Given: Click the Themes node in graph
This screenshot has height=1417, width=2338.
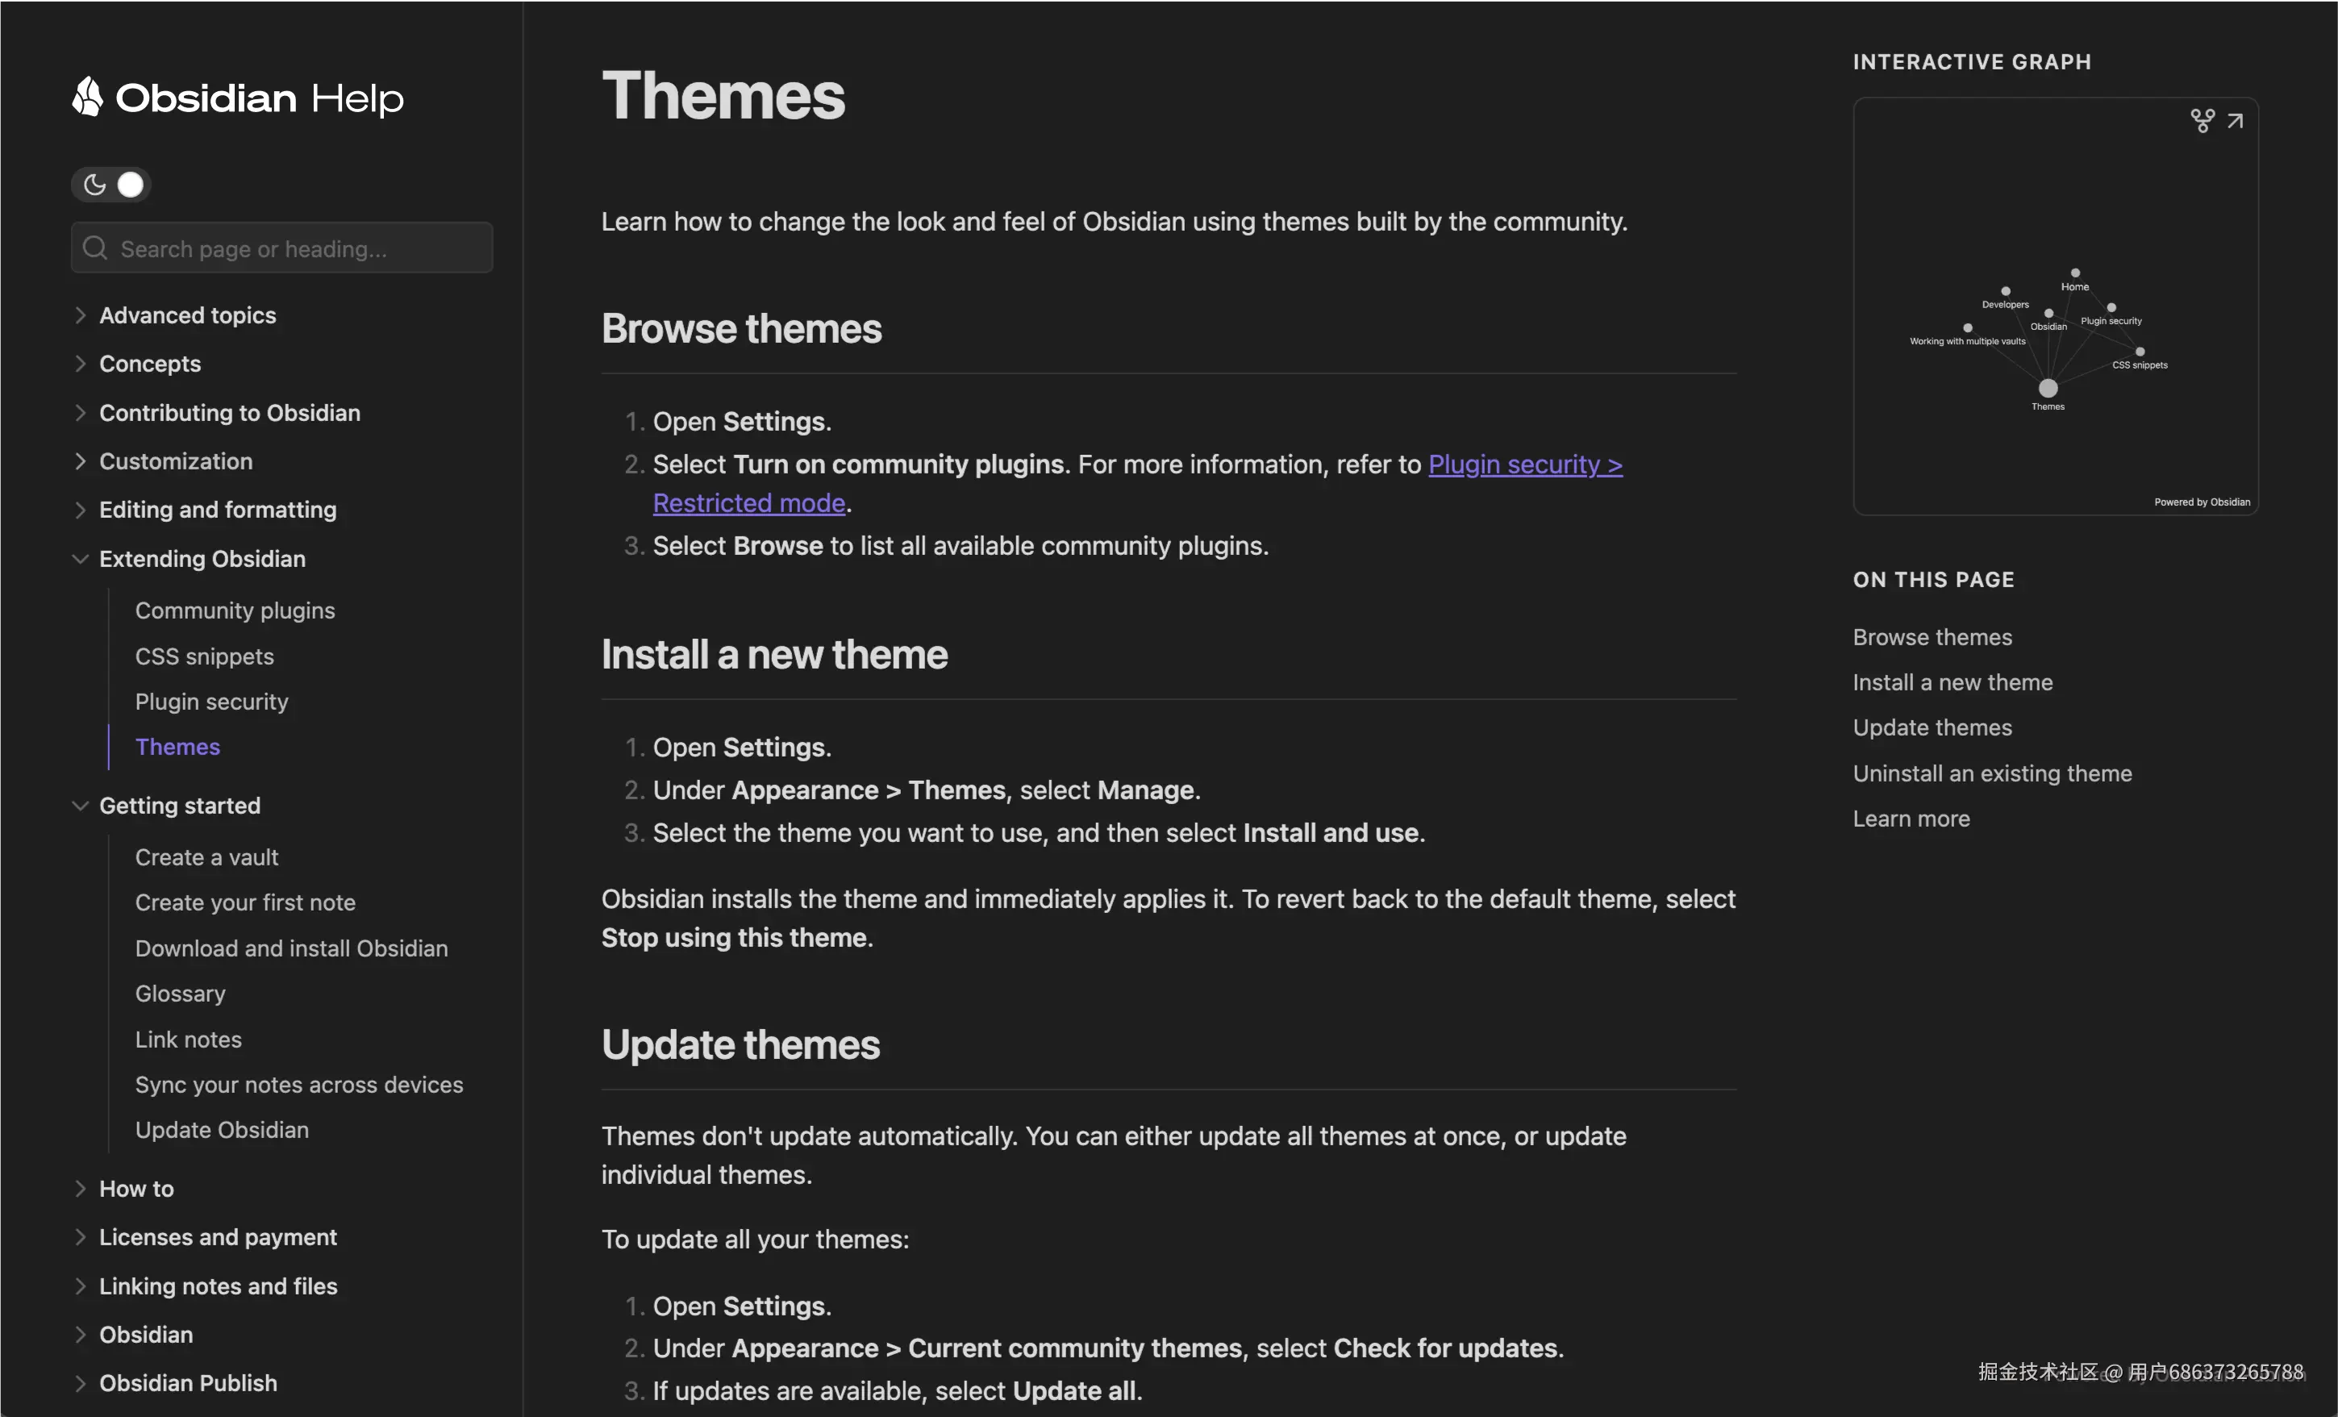Looking at the screenshot, I should [x=2048, y=388].
